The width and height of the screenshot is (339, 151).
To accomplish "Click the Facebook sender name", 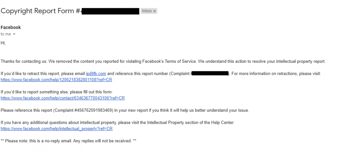I will point(11,27).
